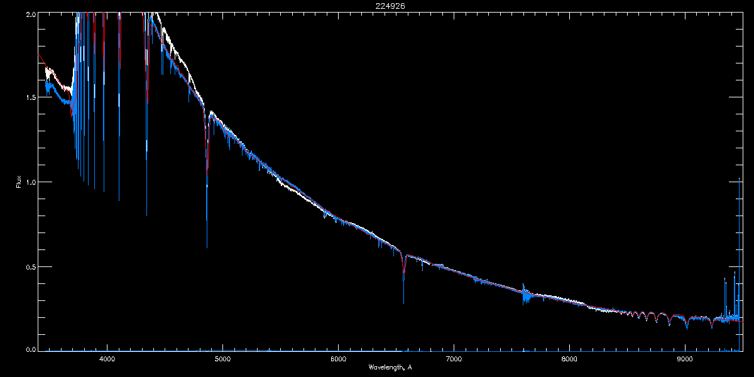Click the 4000 wavelength tick label

pyautogui.click(x=107, y=359)
